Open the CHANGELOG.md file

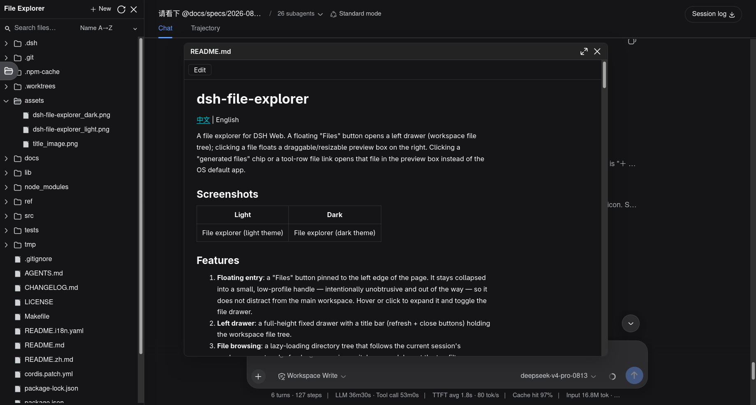coord(51,288)
